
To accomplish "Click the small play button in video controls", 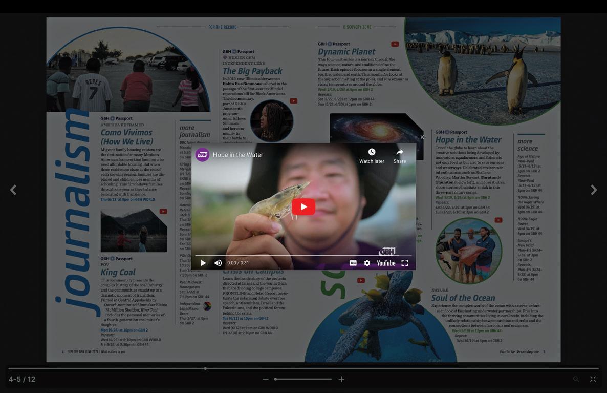I will pos(203,263).
